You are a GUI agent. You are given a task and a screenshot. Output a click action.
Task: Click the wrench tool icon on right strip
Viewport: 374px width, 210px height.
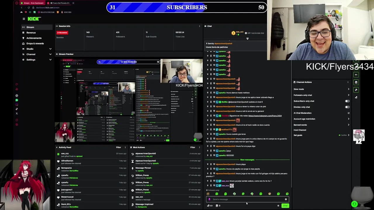356,90
